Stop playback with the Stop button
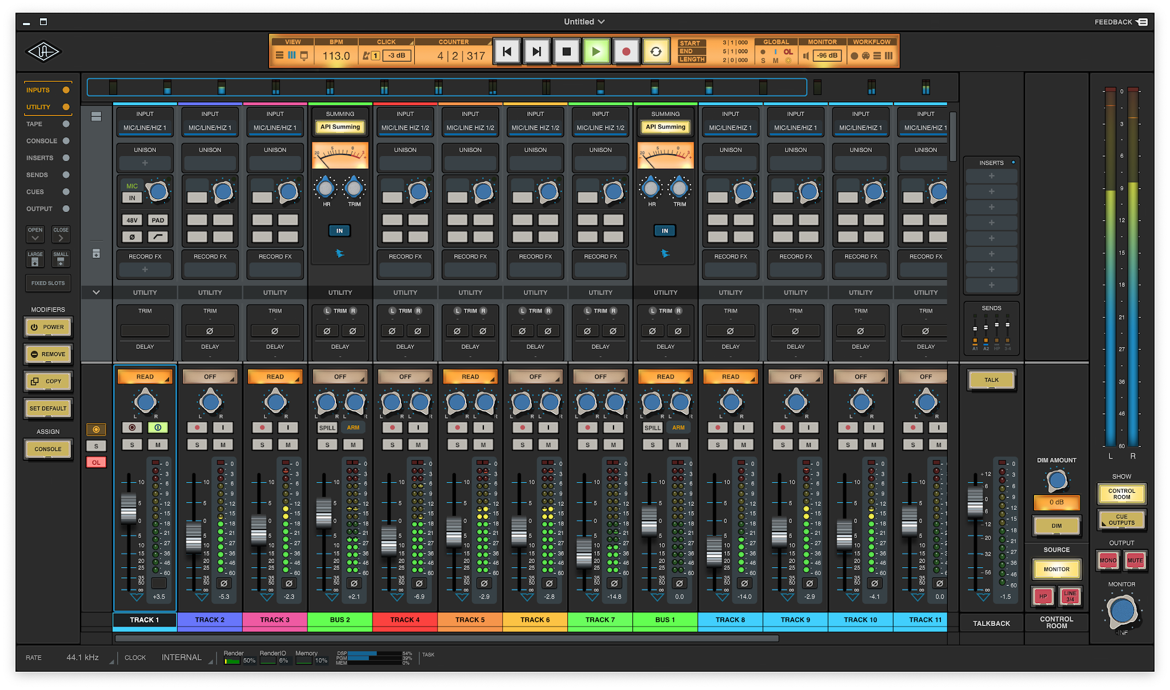This screenshot has width=1170, height=690. coord(567,52)
